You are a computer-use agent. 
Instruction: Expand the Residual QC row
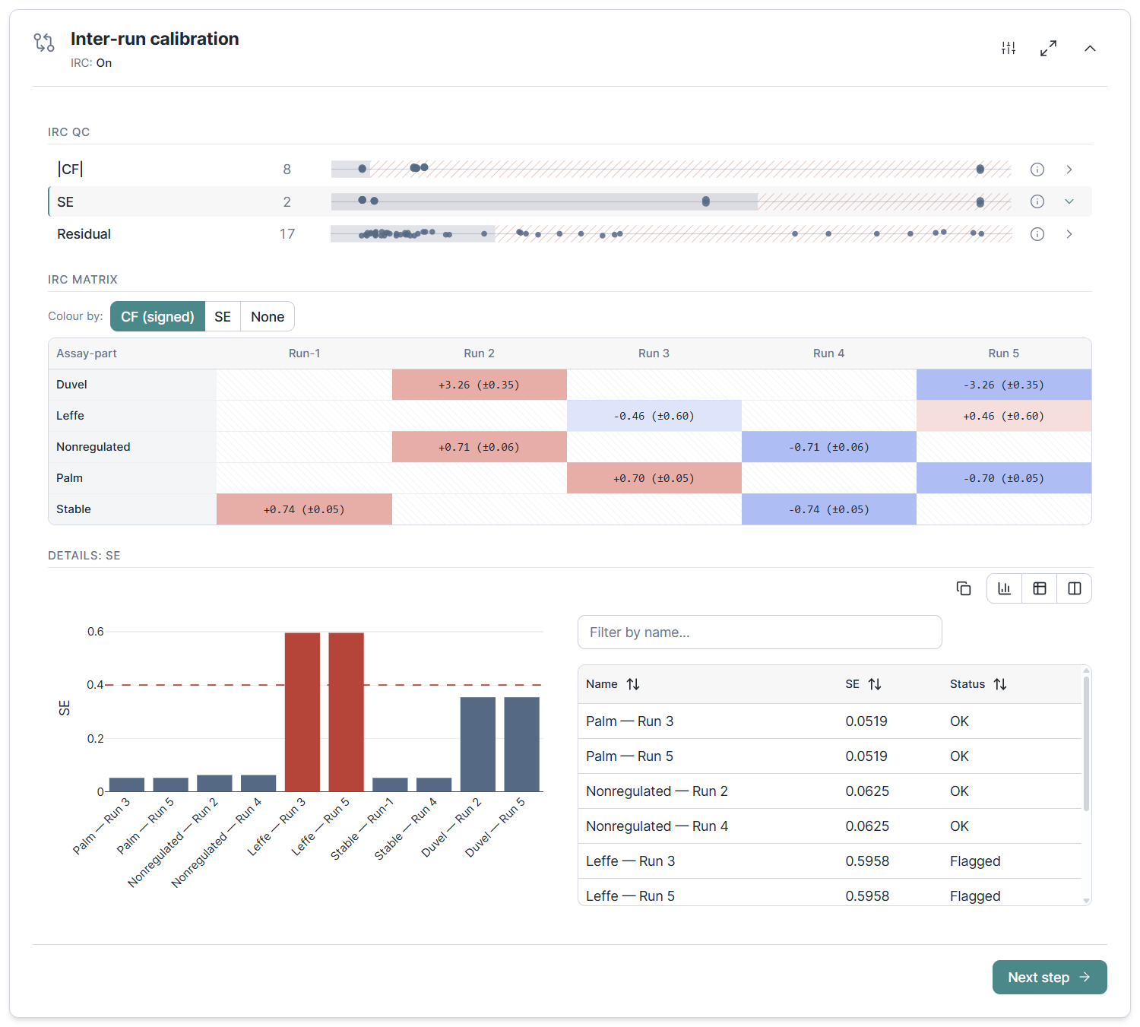1069,234
